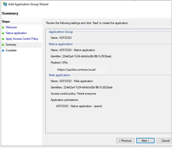Click Next to create the application
This screenshot has width=172, height=148.
point(145,141)
